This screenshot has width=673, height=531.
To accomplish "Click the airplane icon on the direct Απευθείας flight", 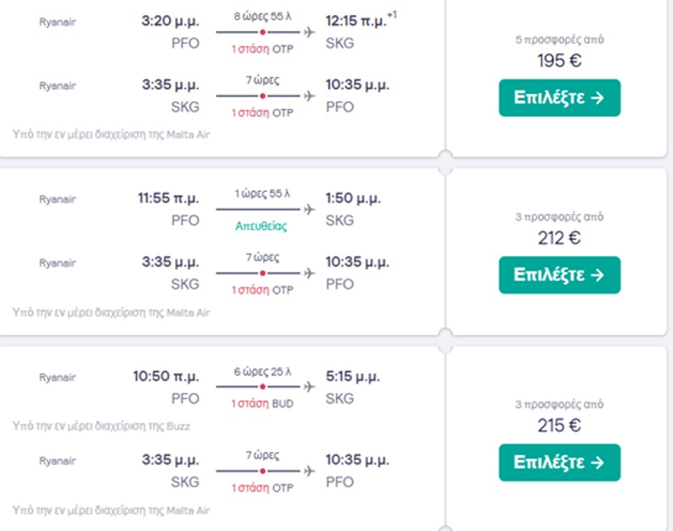I will [309, 209].
